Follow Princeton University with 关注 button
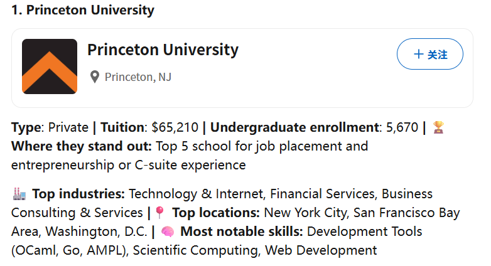 [x=430, y=54]
